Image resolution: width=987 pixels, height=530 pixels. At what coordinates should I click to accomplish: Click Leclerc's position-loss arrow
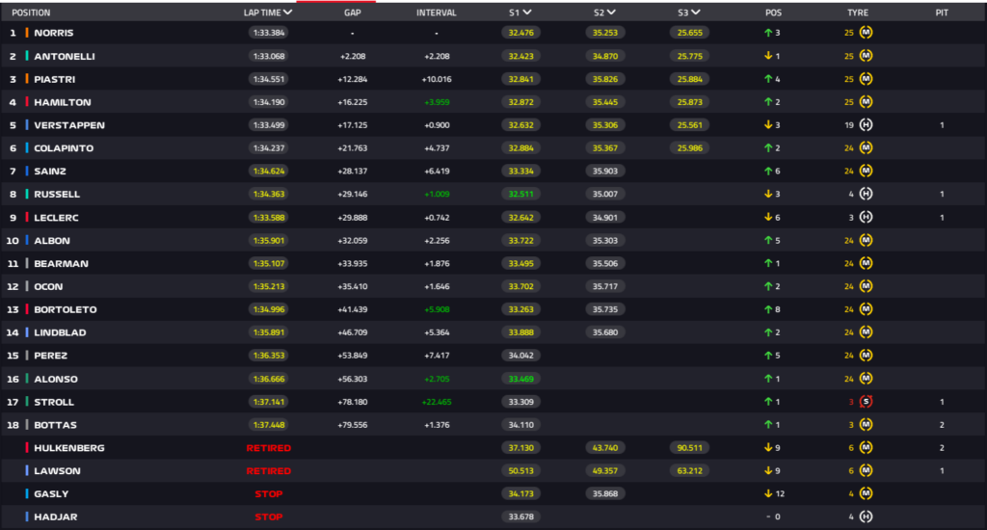[768, 217]
